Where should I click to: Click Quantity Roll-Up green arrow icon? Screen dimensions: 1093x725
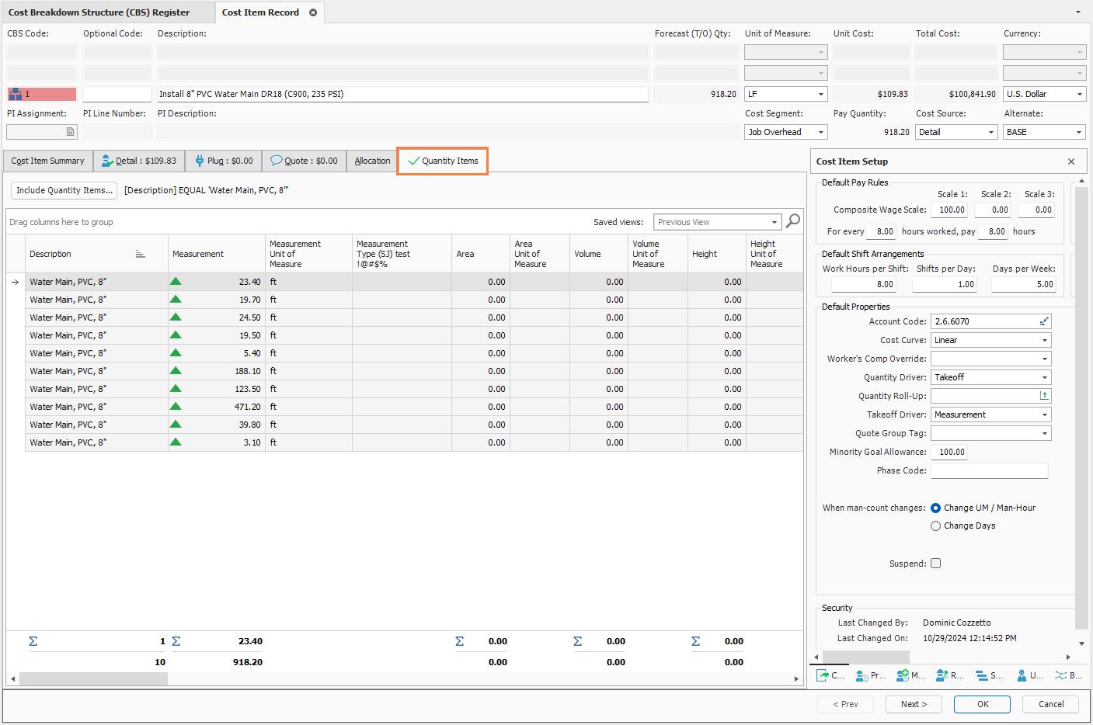point(1044,396)
